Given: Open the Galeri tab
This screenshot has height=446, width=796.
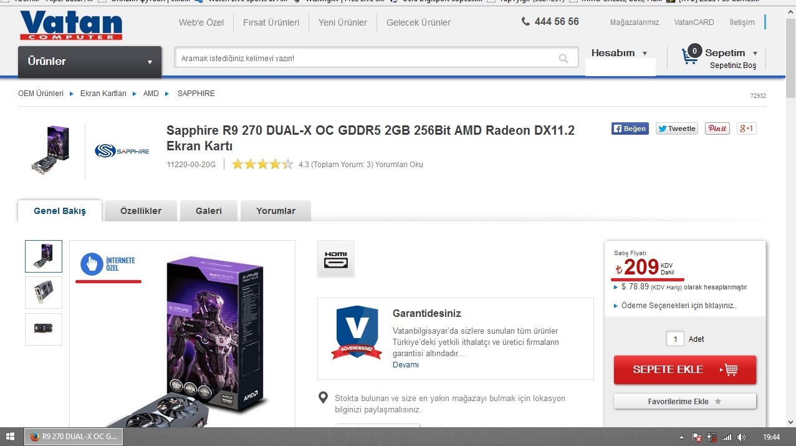Looking at the screenshot, I should pos(209,211).
